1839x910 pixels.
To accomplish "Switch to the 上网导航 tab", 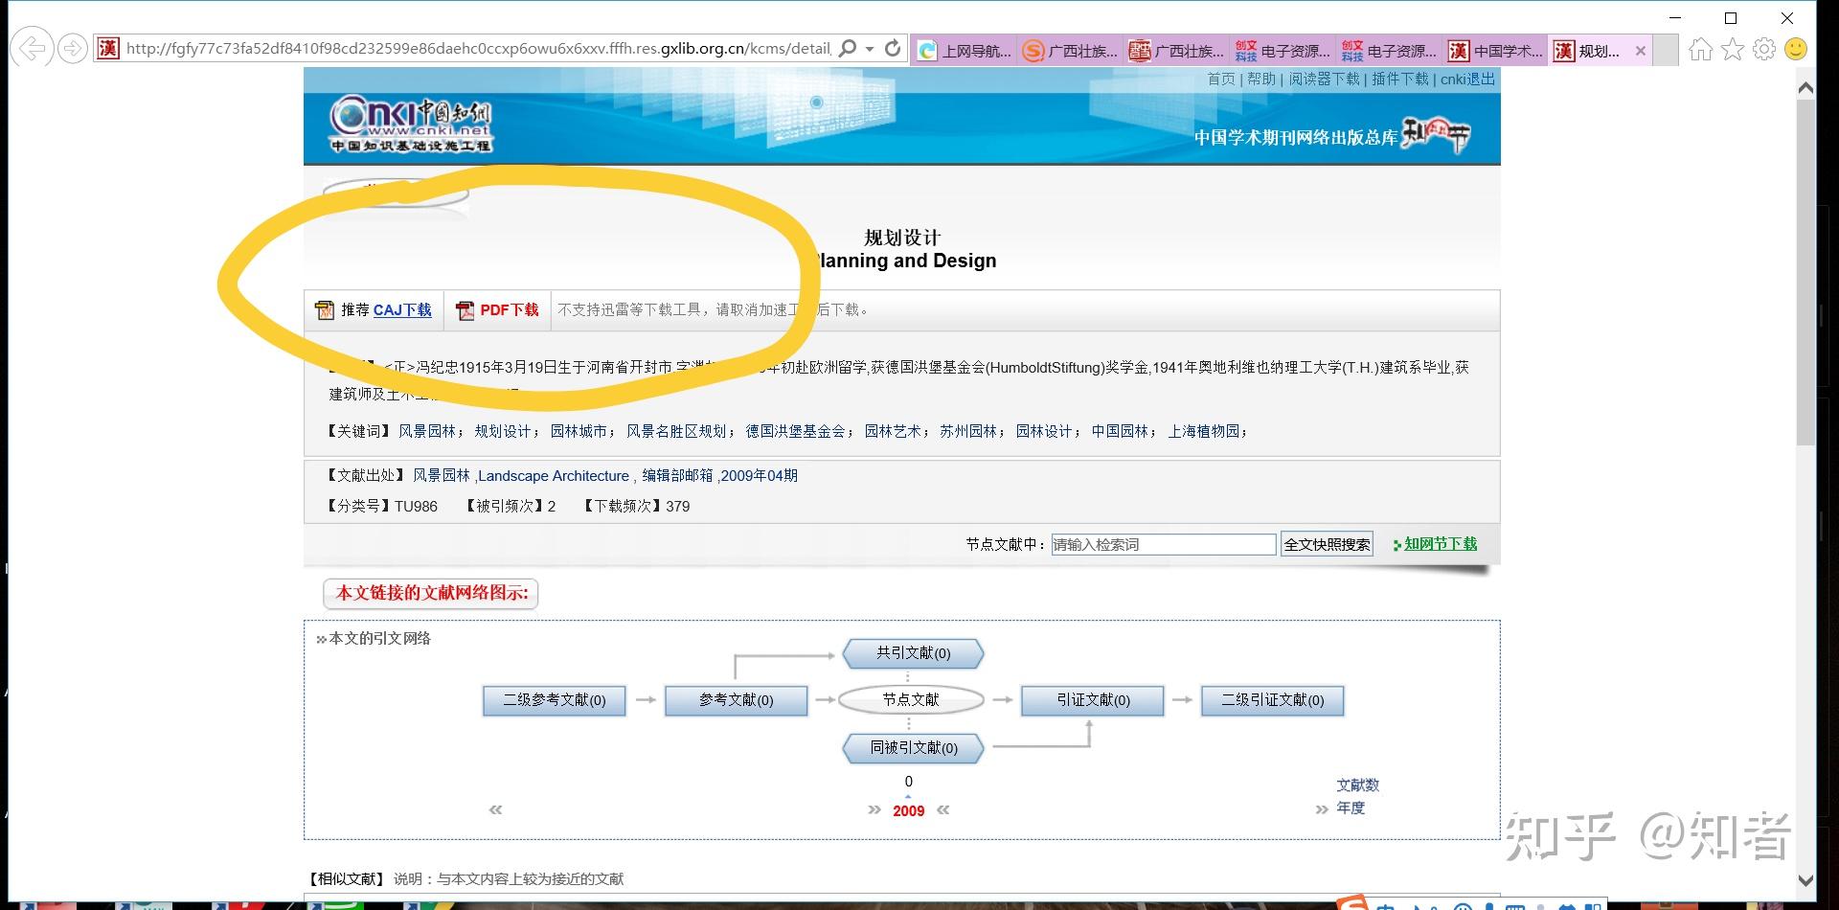I will [x=965, y=51].
